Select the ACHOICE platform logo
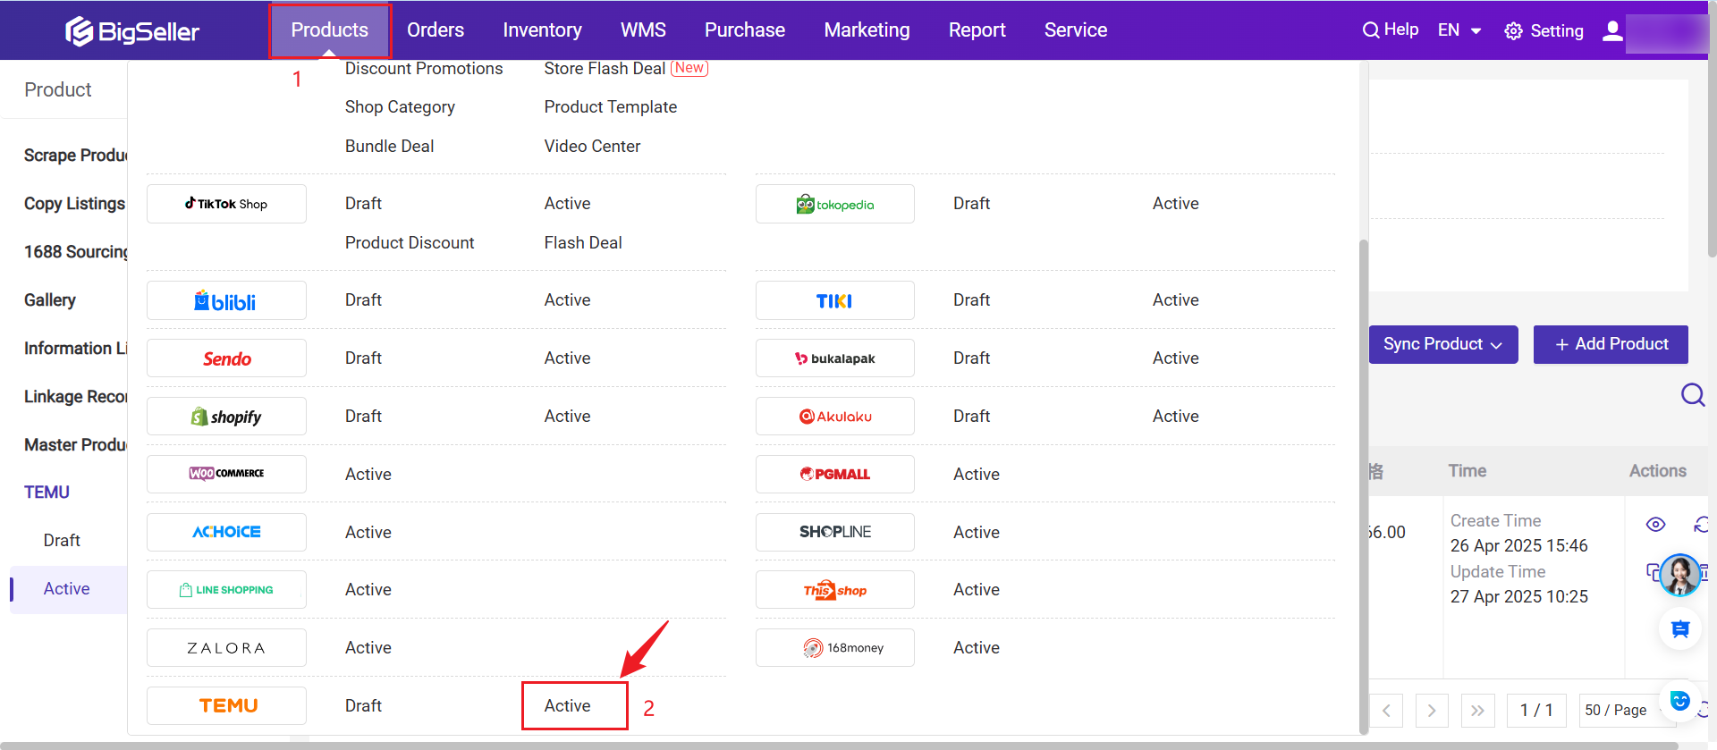The image size is (1717, 750). point(226,532)
